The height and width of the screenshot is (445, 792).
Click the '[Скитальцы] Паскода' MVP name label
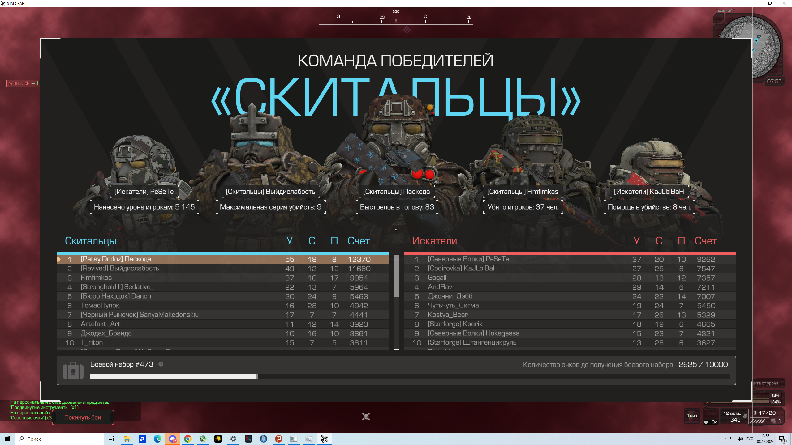pos(396,192)
